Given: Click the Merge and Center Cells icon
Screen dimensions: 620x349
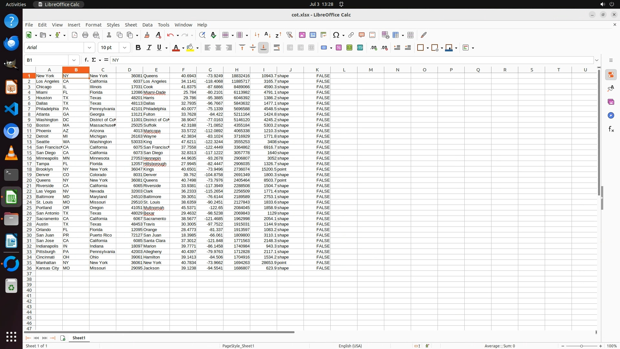Looking at the screenshot, I should click(x=290, y=48).
